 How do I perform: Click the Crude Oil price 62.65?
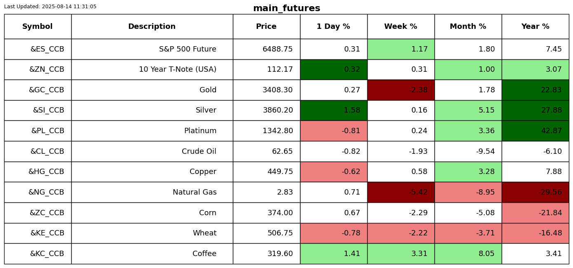point(266,151)
